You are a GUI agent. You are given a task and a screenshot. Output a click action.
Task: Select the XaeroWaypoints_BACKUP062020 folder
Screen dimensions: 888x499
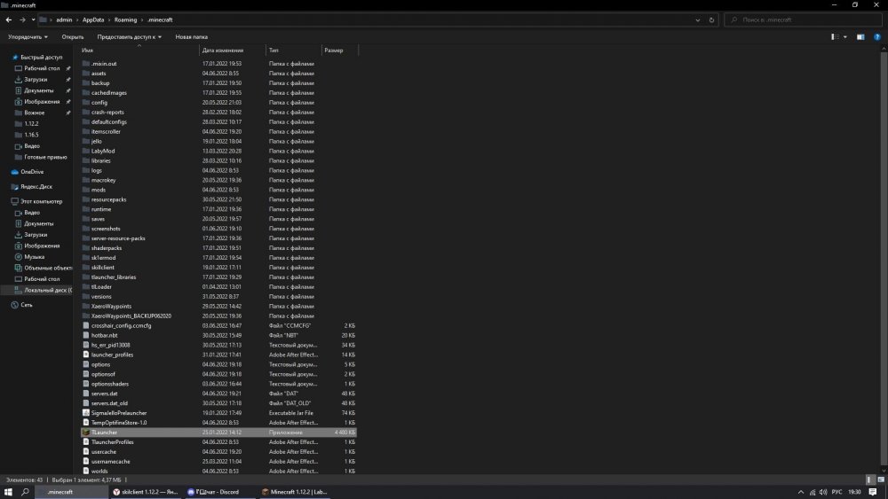coord(131,316)
